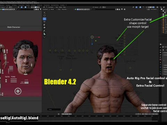Open the Orientation Default dropdown
Viewport: 167px width, 125px height.
(53, 9)
